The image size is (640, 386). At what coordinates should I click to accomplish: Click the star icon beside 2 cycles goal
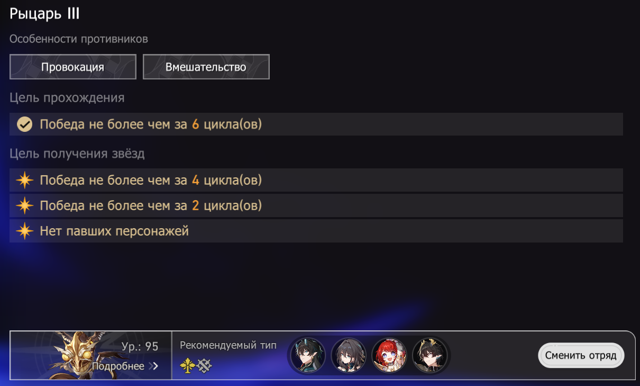(24, 205)
